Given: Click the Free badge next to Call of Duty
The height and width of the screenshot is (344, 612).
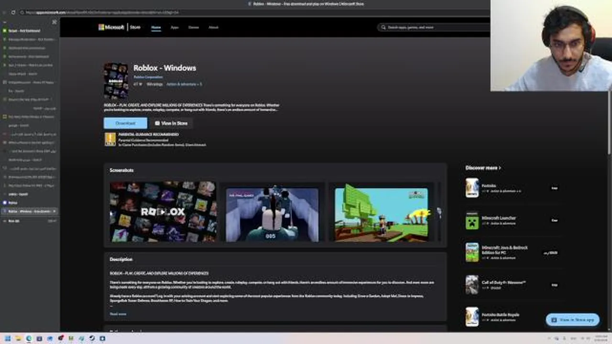Looking at the screenshot, I should coord(554,285).
